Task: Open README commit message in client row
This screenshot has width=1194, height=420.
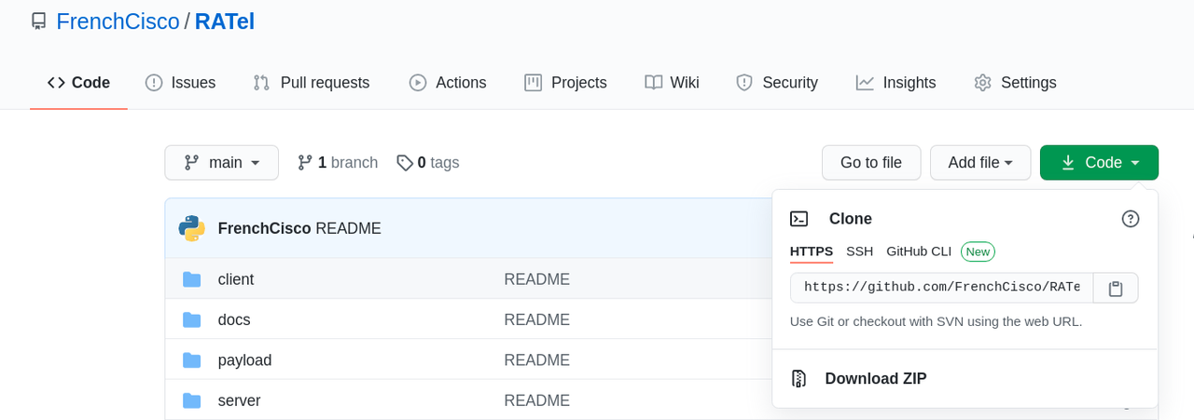Action: (x=537, y=279)
